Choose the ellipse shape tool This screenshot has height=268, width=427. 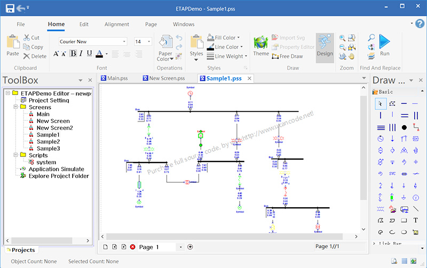coord(404,232)
